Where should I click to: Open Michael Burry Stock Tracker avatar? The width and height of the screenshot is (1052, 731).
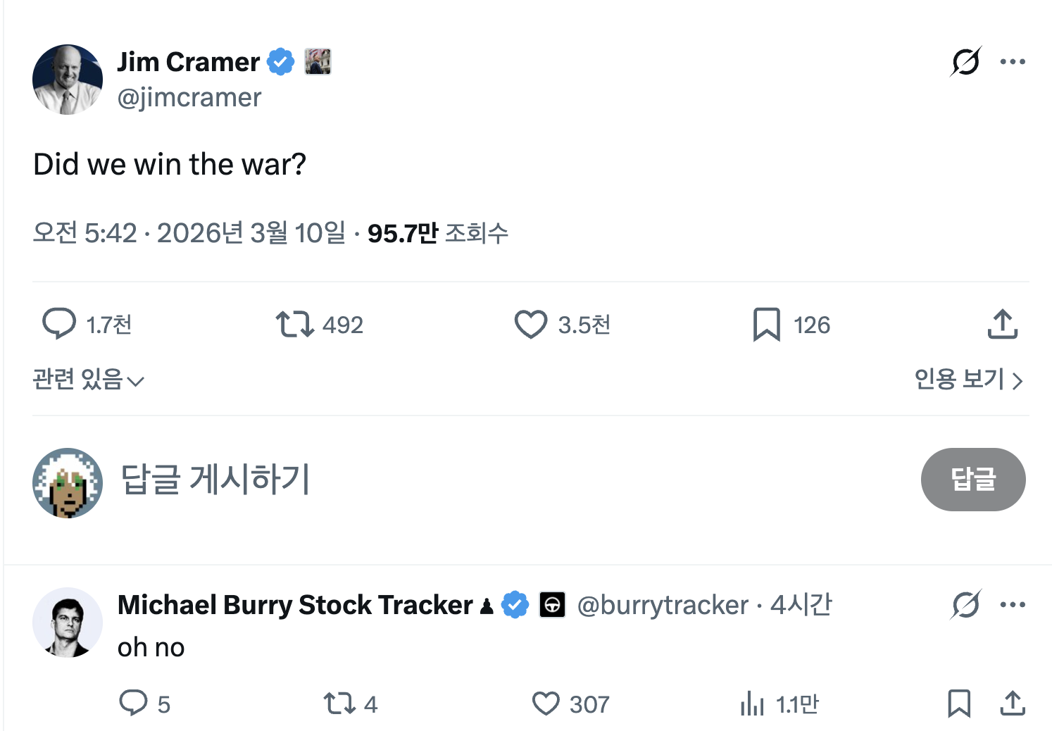click(x=68, y=623)
